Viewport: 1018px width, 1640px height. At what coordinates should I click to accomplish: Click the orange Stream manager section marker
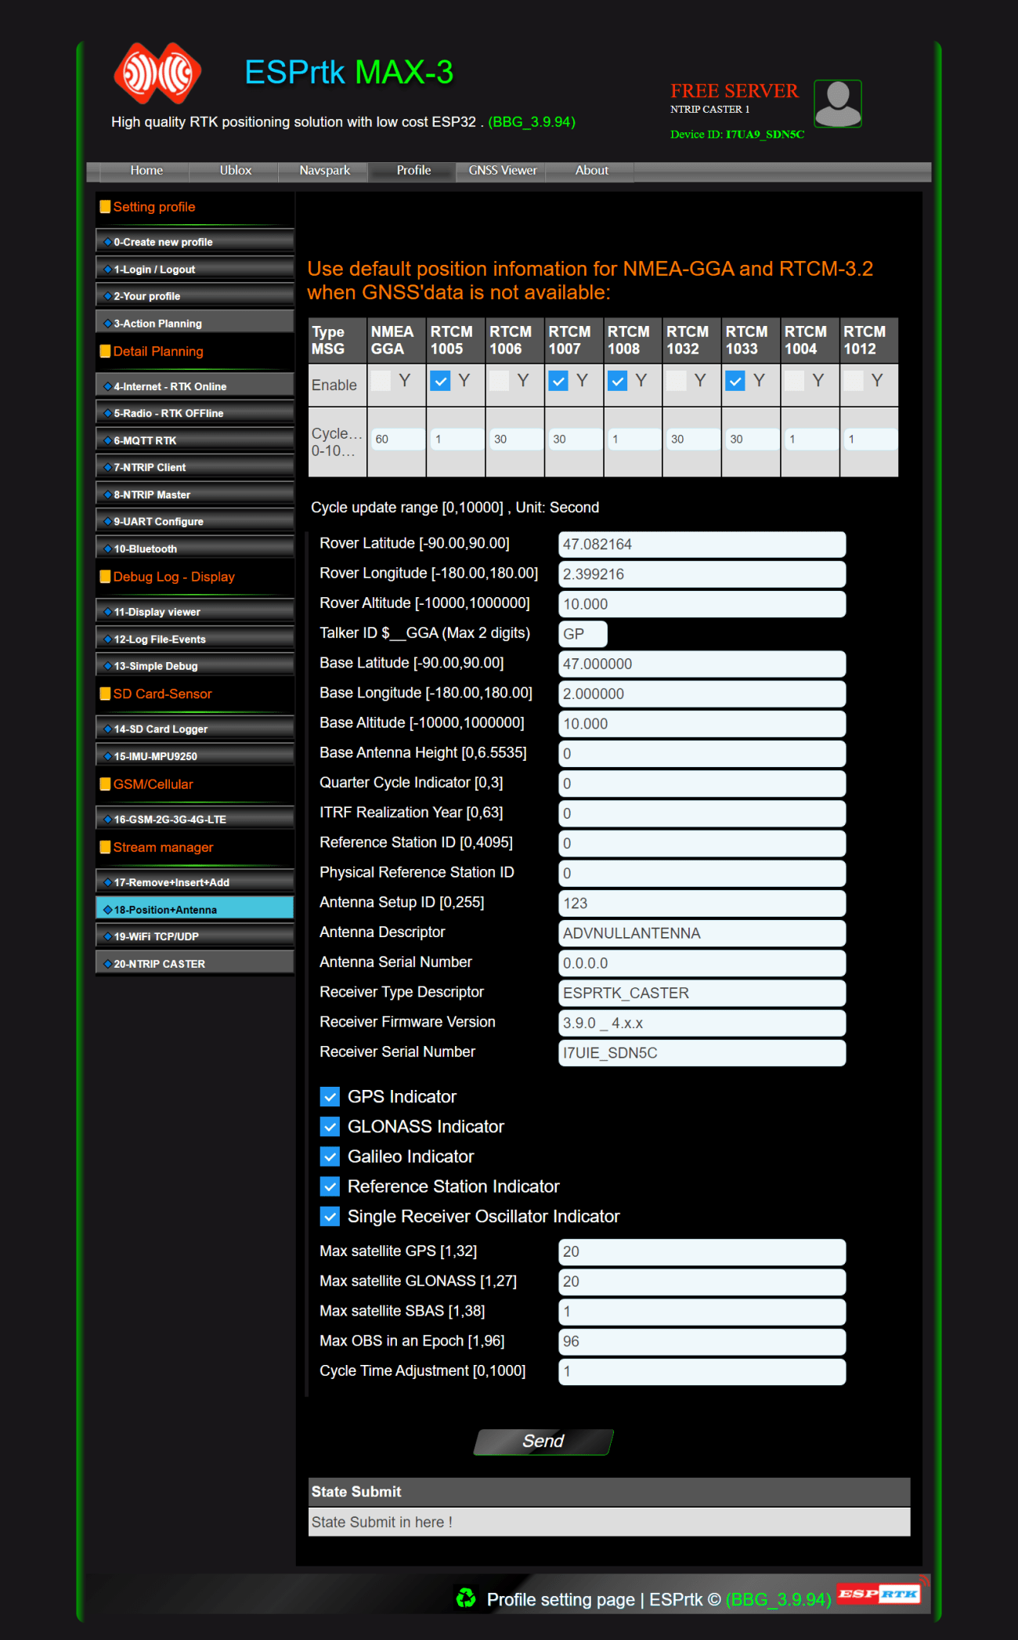[x=105, y=847]
